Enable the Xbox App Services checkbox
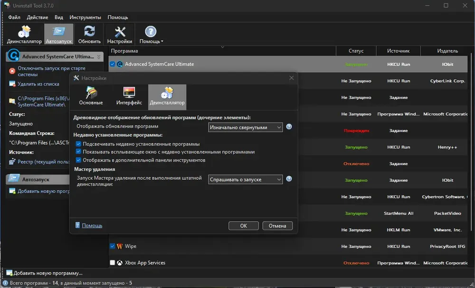Screen dimensions: 475x288 click(x=113, y=262)
